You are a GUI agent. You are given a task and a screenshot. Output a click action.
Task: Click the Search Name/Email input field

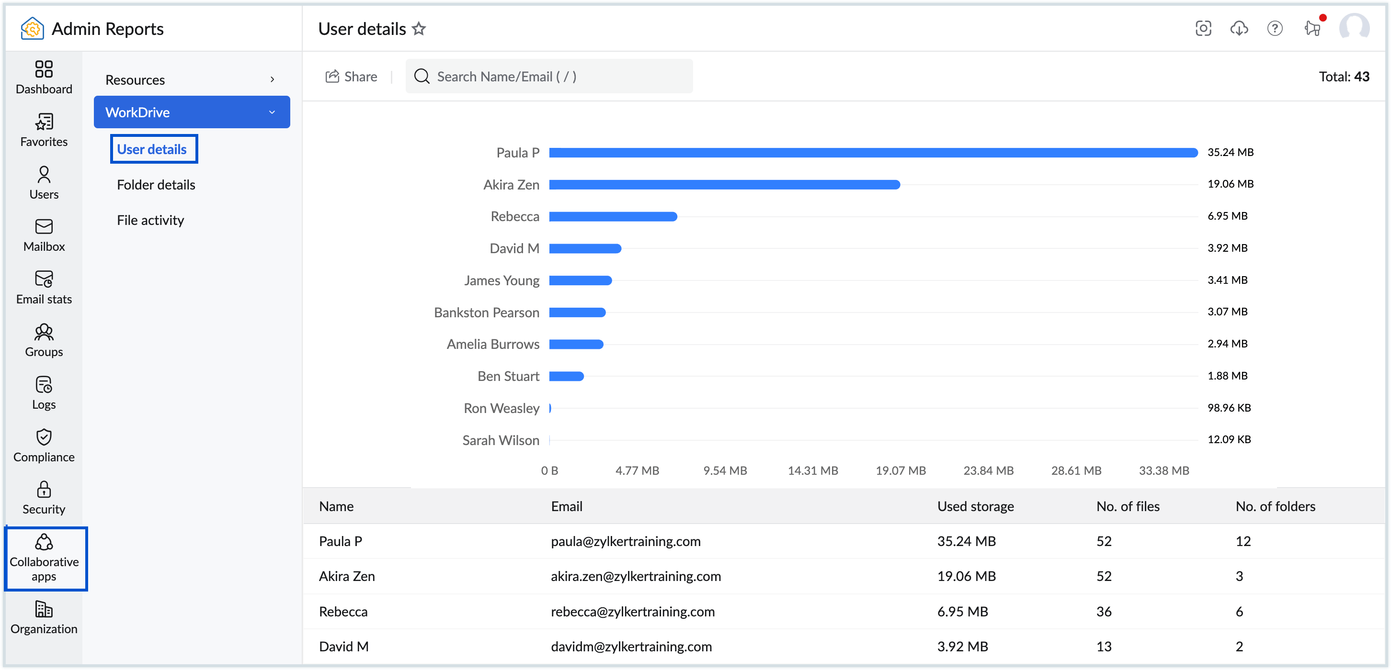click(548, 76)
